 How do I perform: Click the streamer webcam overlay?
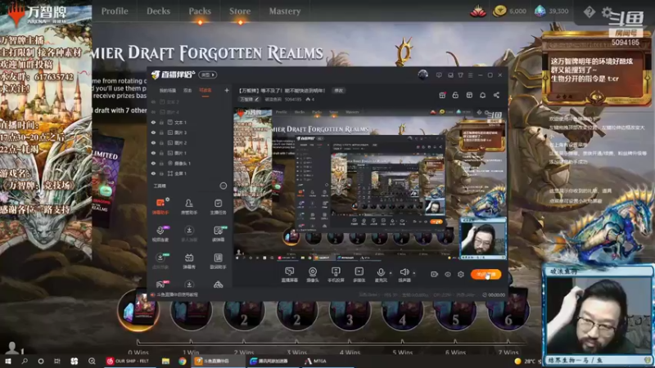click(x=598, y=315)
